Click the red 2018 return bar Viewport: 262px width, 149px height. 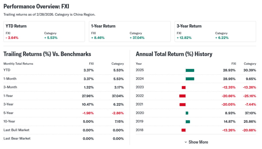[x=183, y=130]
